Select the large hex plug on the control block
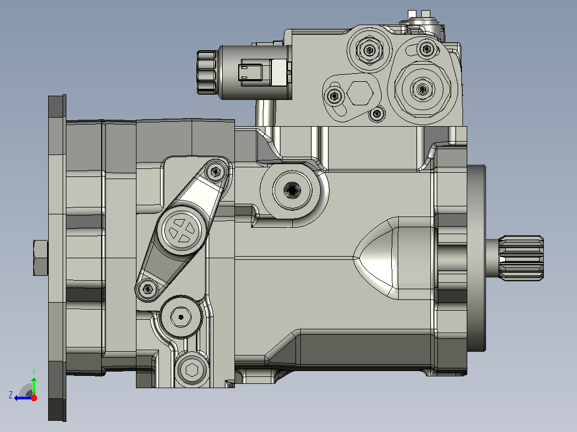577x432 pixels. coord(422,89)
